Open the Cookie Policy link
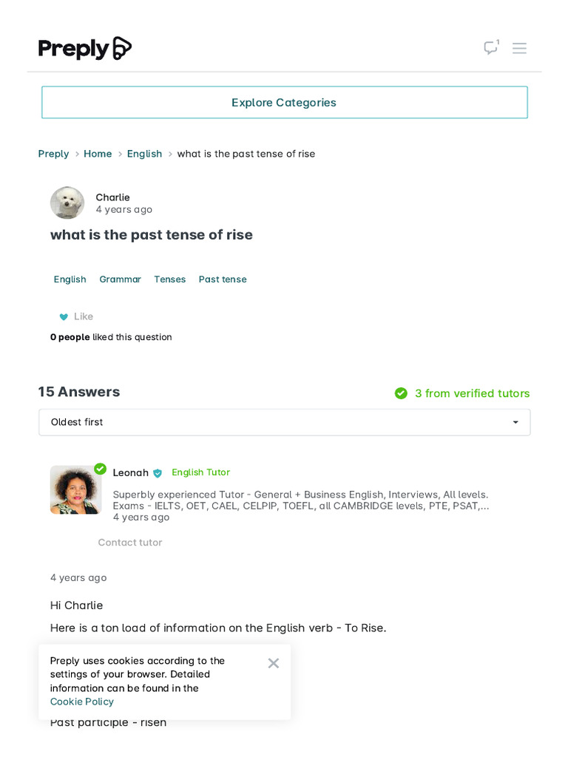This screenshot has height=757, width=568. (82, 702)
